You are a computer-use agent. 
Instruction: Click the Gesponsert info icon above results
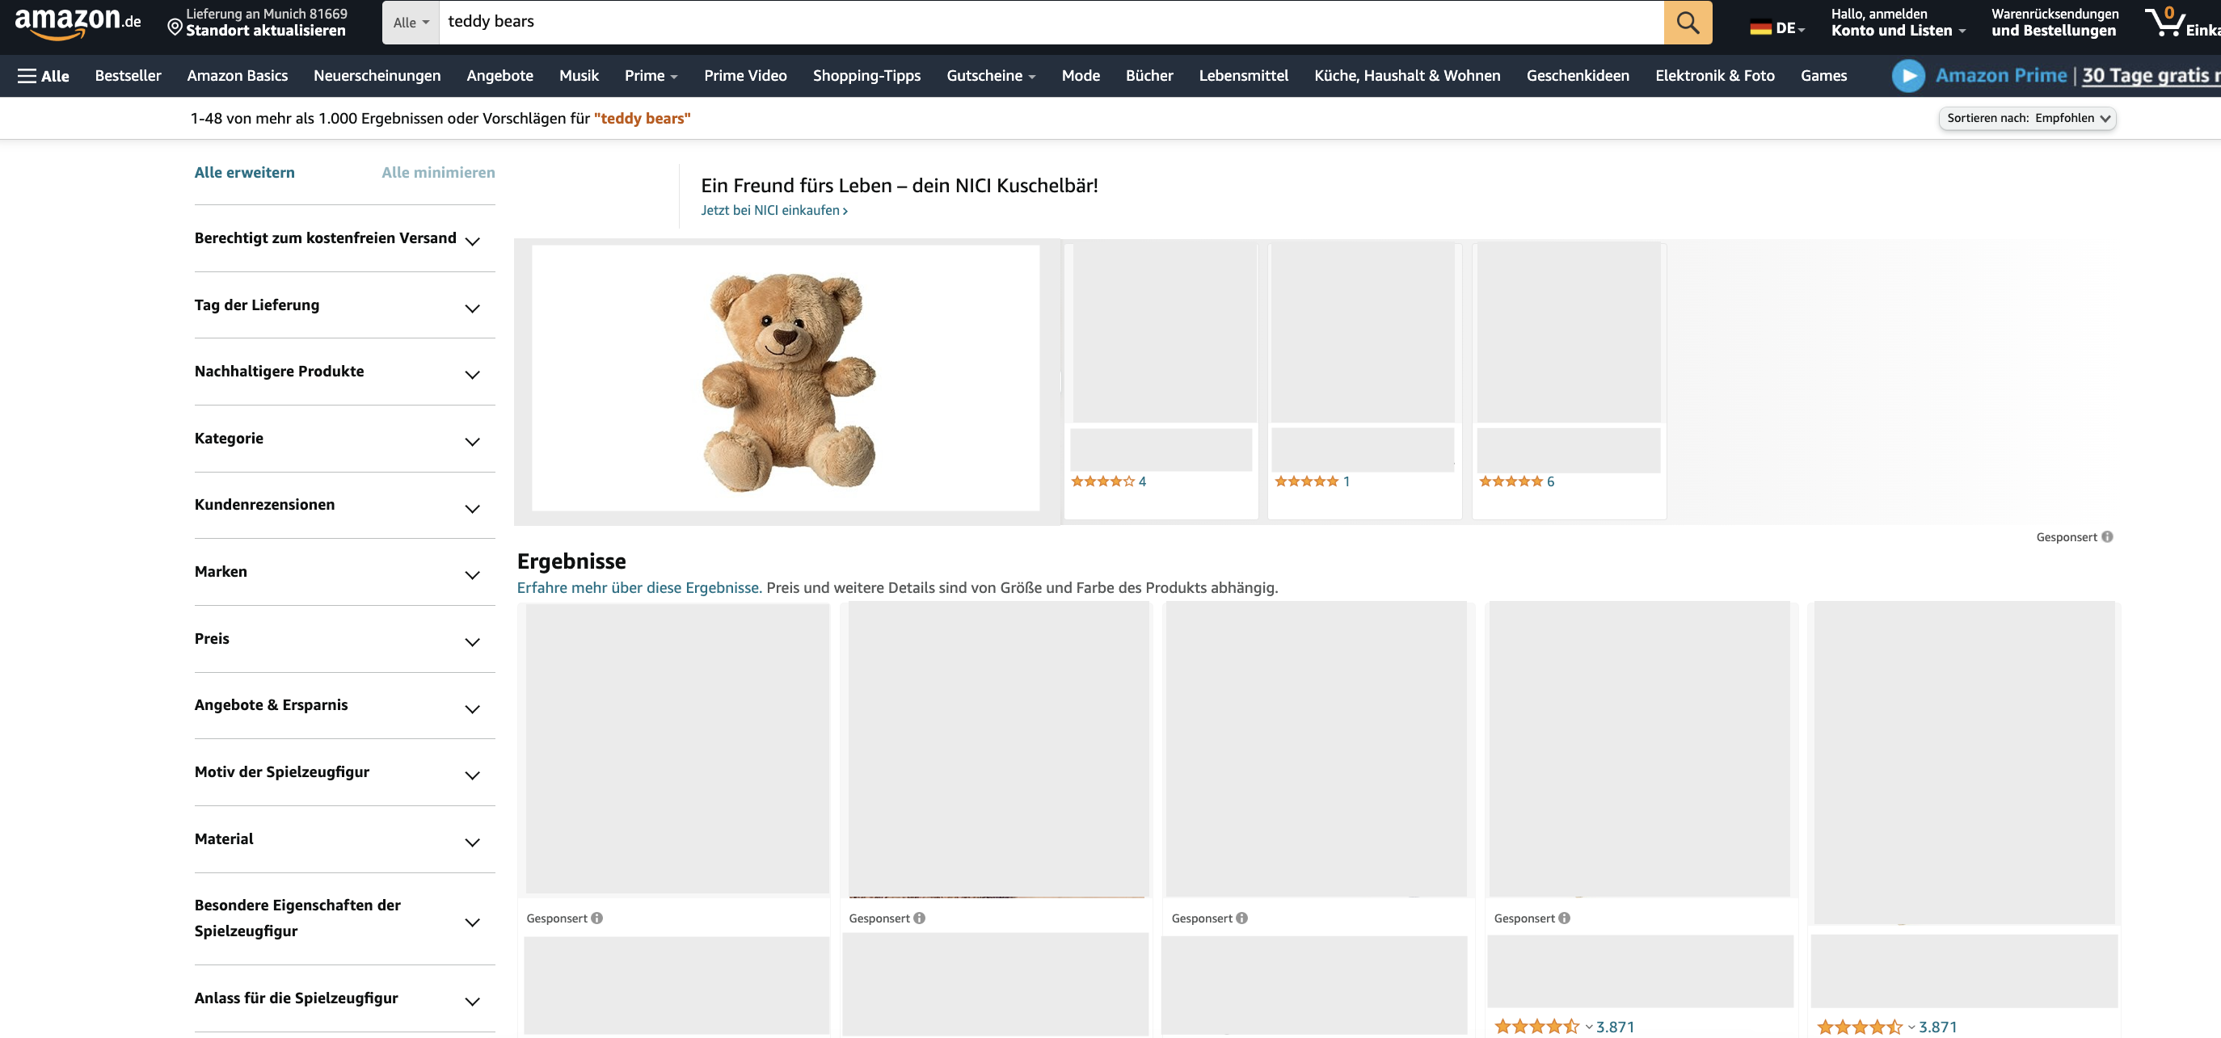pyautogui.click(x=2106, y=536)
